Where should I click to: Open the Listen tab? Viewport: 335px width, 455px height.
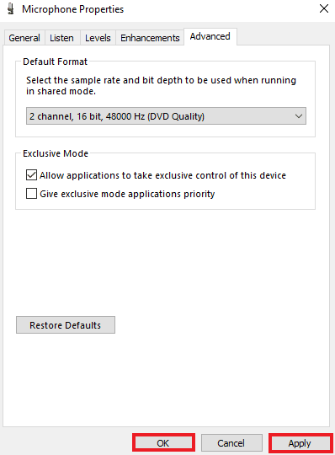(x=61, y=38)
